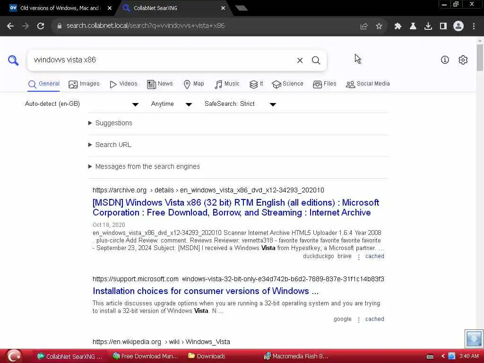
Task: Switch to Social Media category
Action: pyautogui.click(x=368, y=84)
